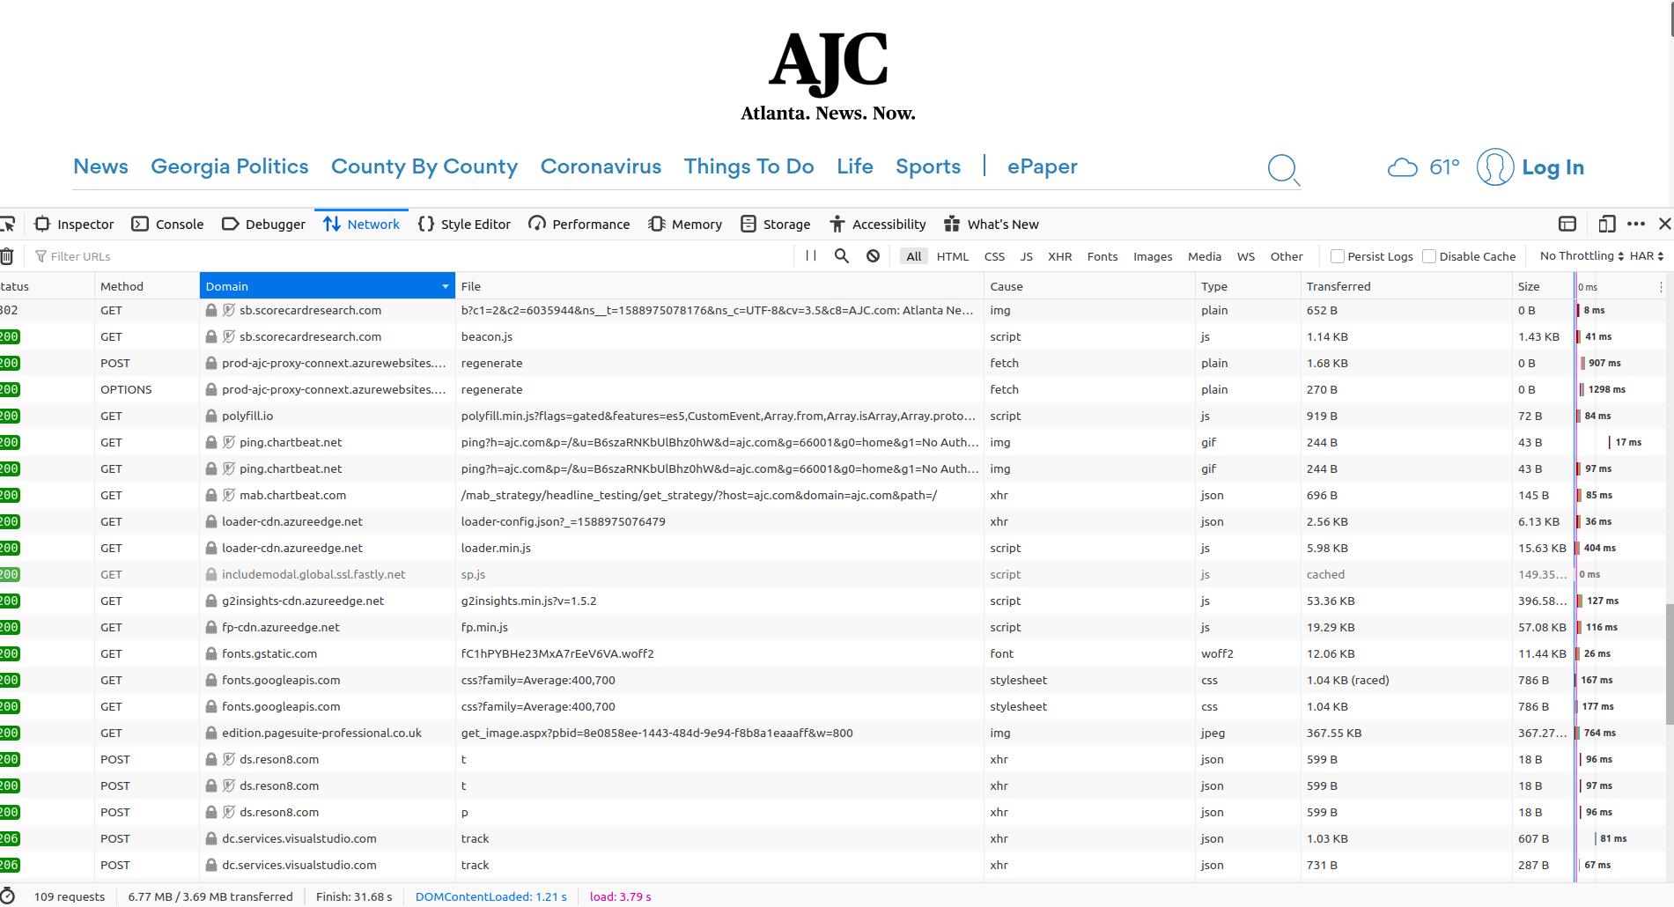Open the request blocking icon

pyautogui.click(x=873, y=256)
